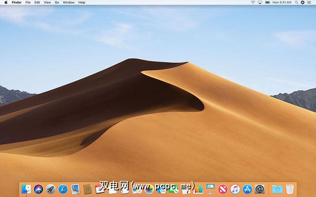
Task: Open Keynote podium icon in Dock
Action: click(211, 189)
